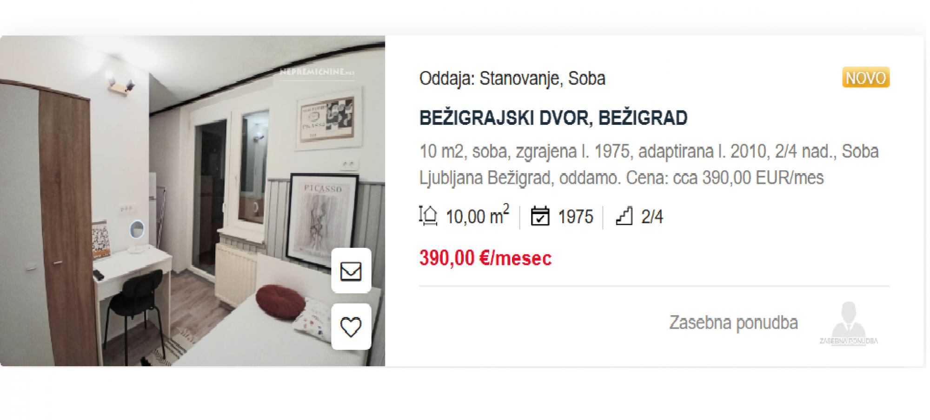Image resolution: width=930 pixels, height=420 pixels.
Task: Click the 1975 construction year value
Action: coord(576,217)
